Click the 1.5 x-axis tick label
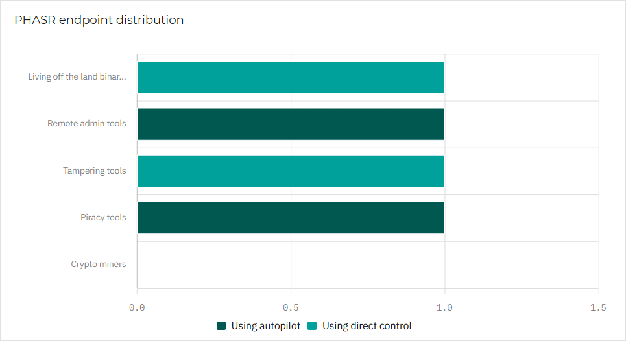The image size is (626, 341). 598,306
